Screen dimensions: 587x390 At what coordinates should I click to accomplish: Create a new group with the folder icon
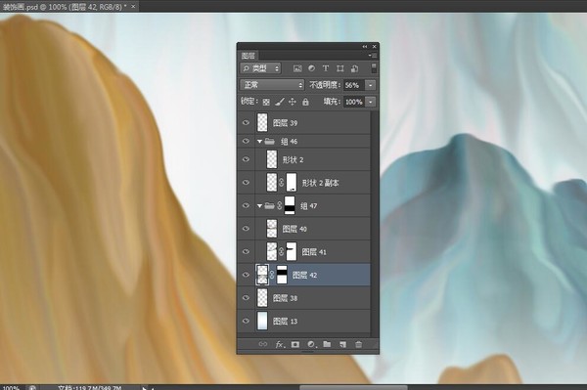pyautogui.click(x=327, y=344)
